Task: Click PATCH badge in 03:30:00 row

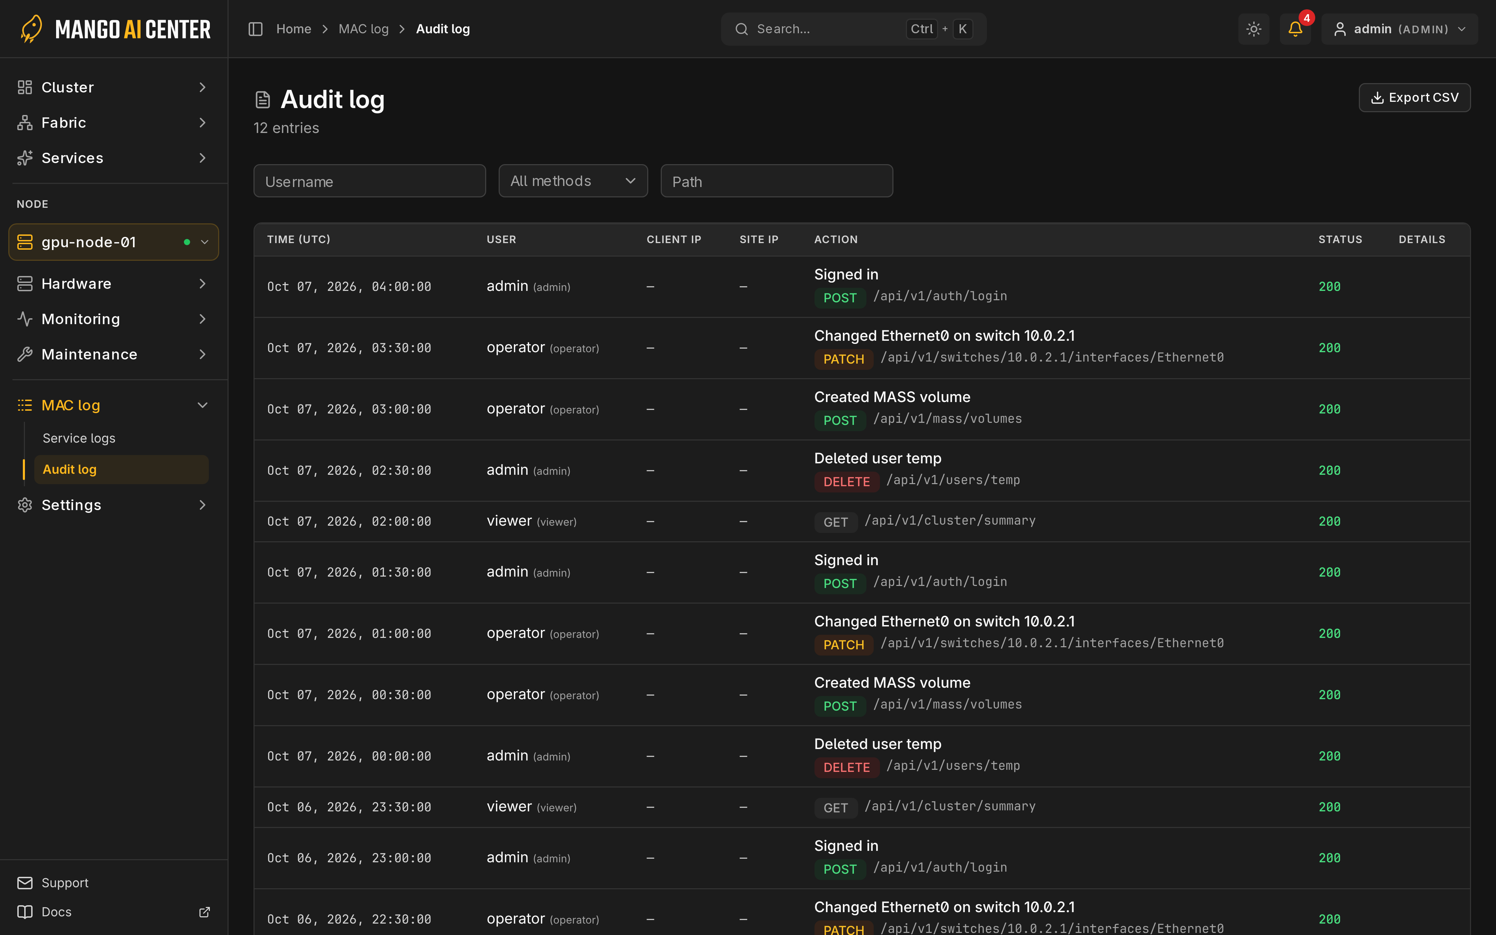Action: pos(844,359)
